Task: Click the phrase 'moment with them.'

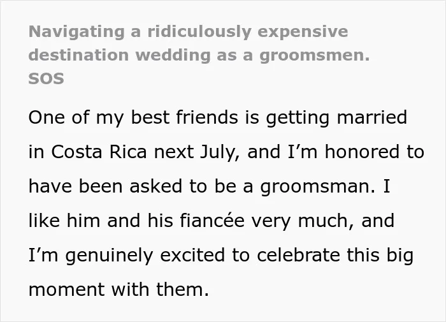Action: click(119, 289)
